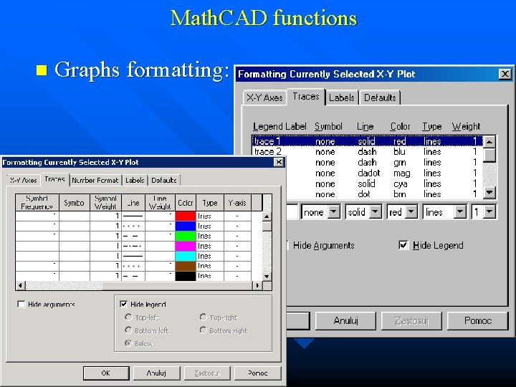Click solid line cell in red row

133,216
